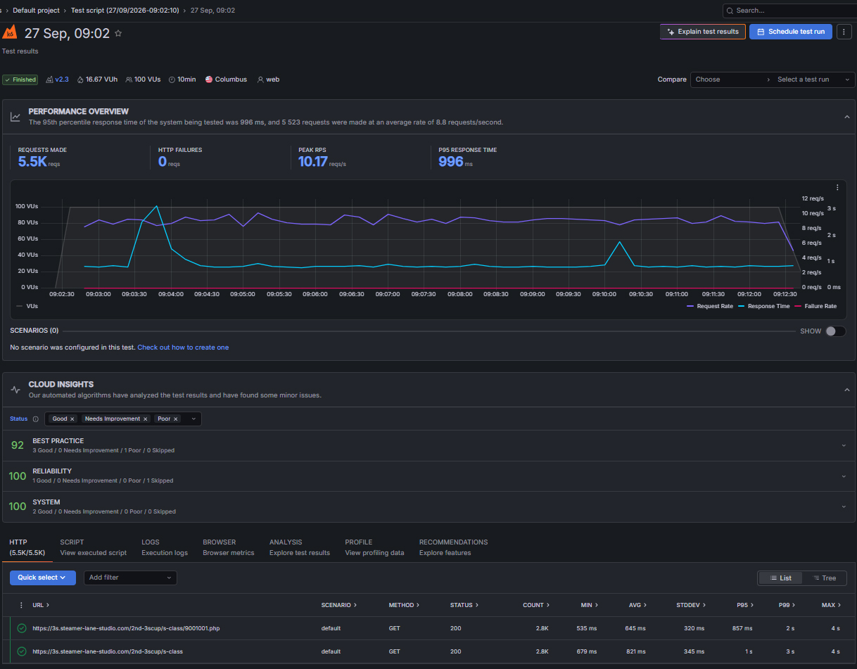Collapse the Performance Overview panel
This screenshot has height=669, width=857.
coord(847,117)
